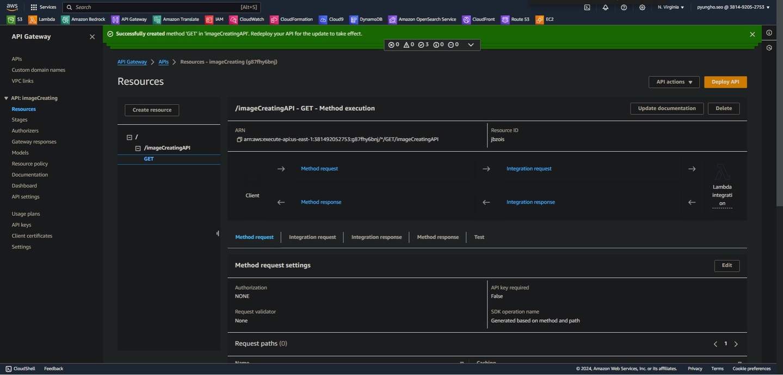Image resolution: width=783 pixels, height=375 pixels.
Task: Delete the GET method
Action: (724, 108)
